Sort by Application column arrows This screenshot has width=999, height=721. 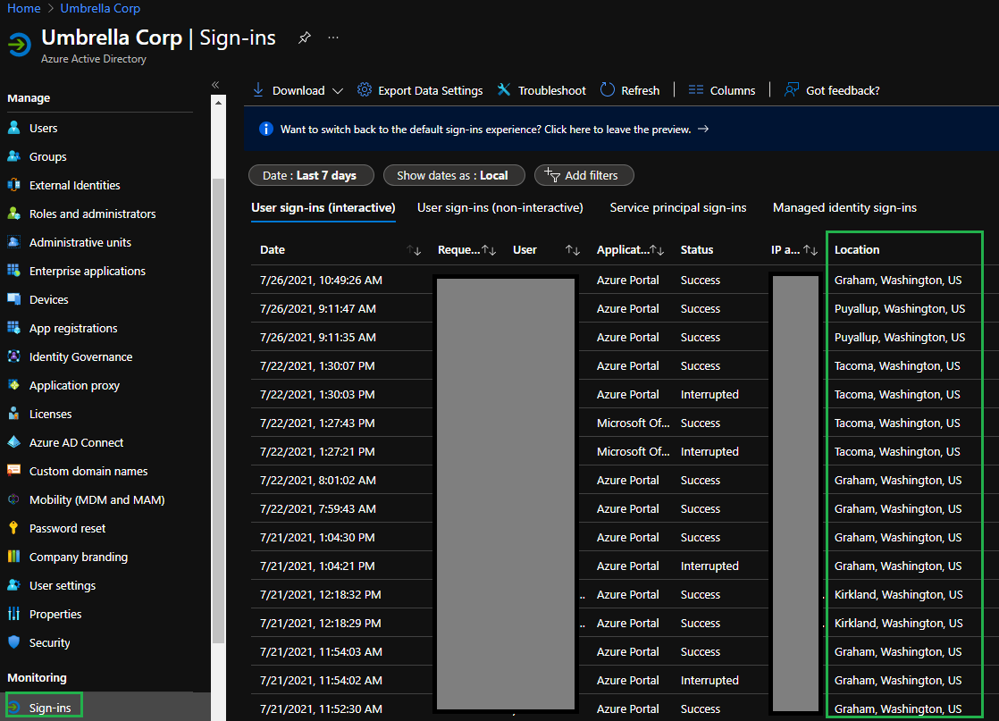(x=657, y=250)
